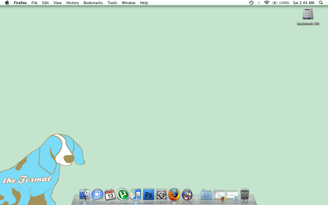Viewport: 328px width, 205px height.
Task: Open Spotlight search magnifier
Action: pos(321,3)
